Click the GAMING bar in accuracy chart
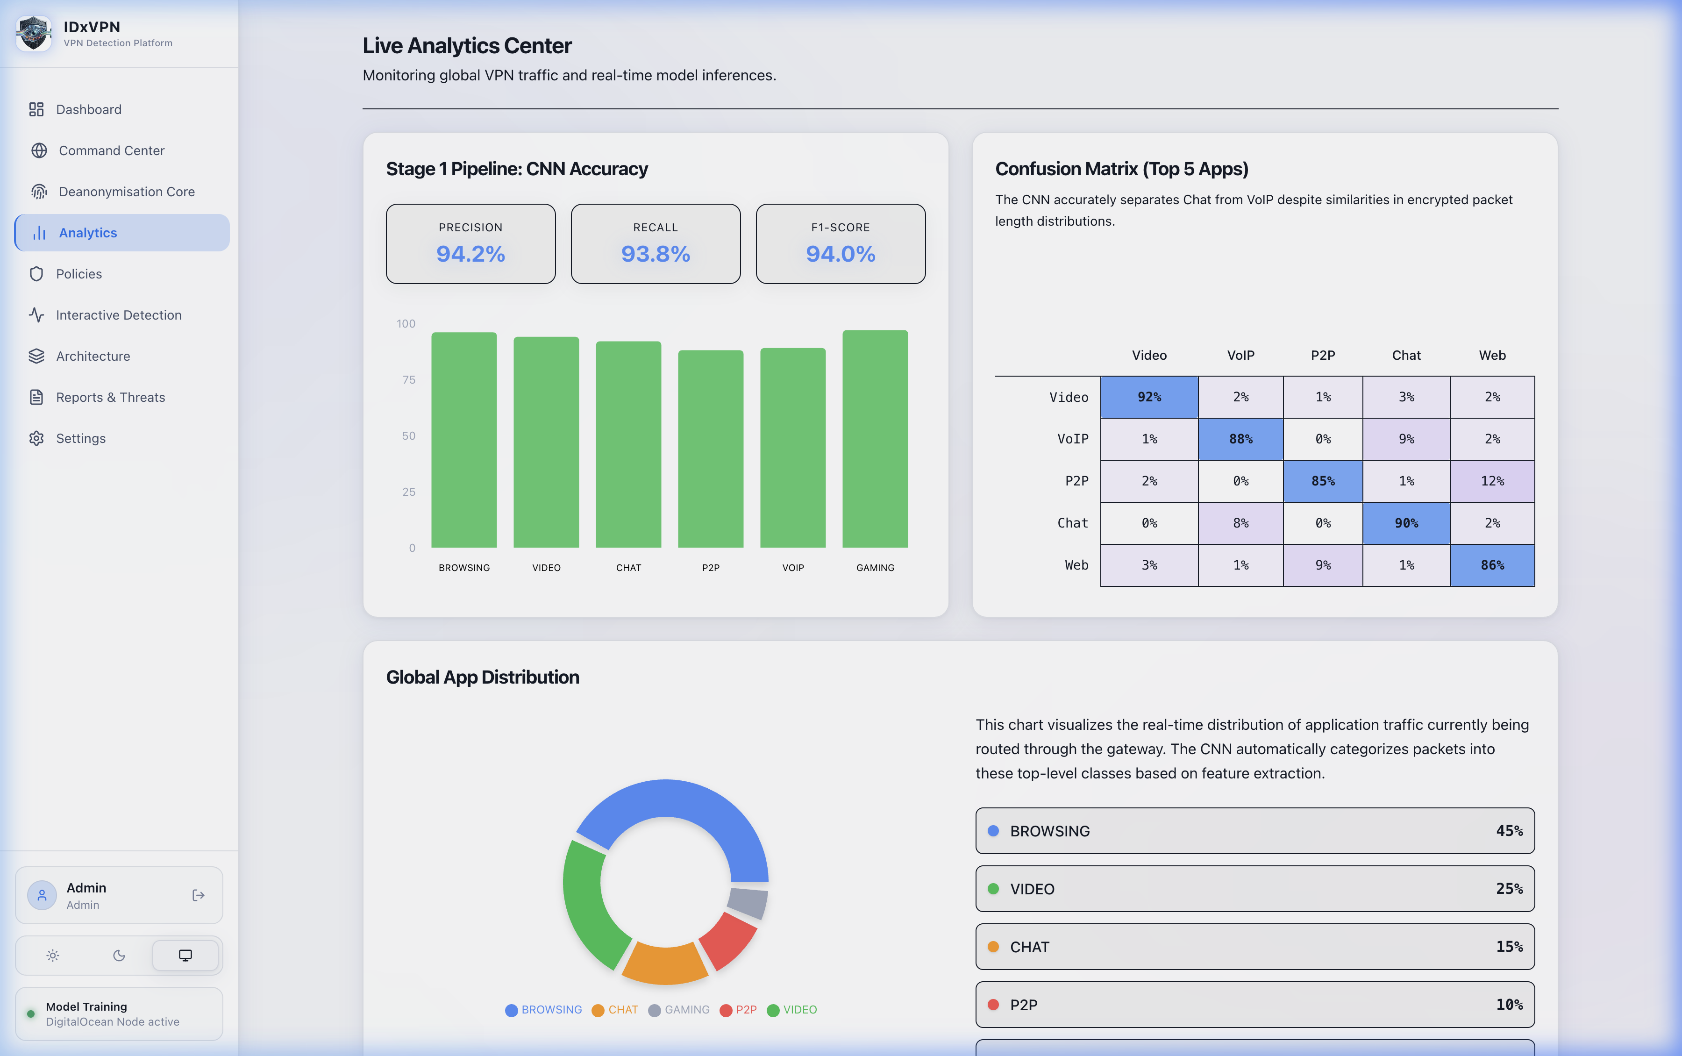This screenshot has width=1682, height=1056. pos(875,439)
